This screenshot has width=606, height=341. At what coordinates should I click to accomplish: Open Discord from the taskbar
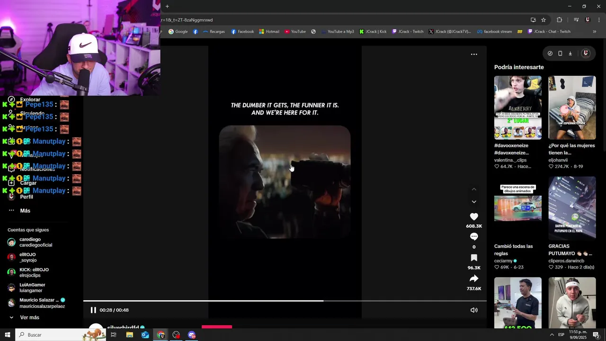click(192, 335)
